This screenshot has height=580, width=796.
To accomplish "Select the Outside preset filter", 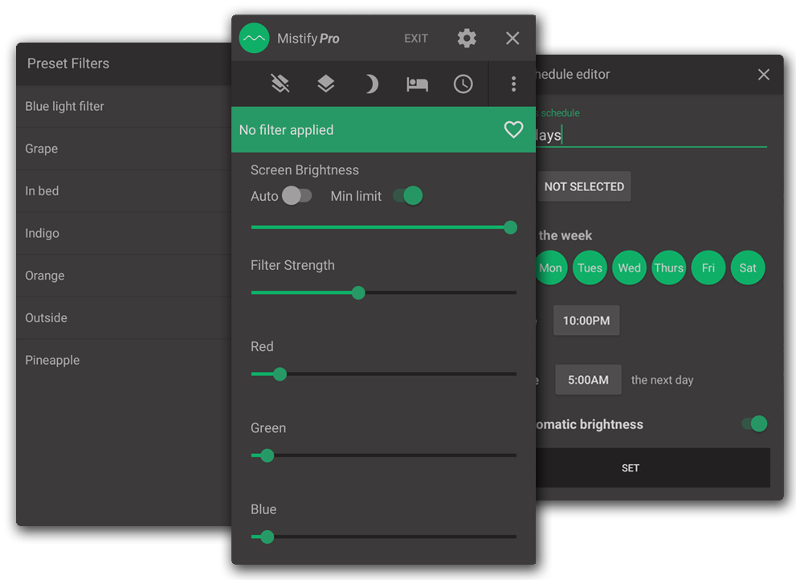I will 124,318.
